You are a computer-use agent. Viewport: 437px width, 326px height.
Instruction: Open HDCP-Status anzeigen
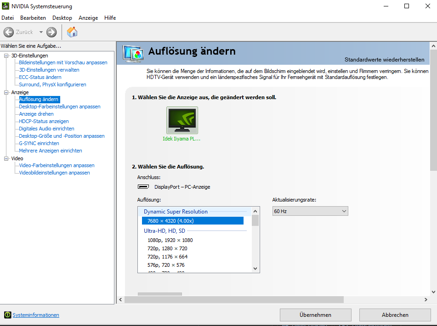tap(44, 121)
